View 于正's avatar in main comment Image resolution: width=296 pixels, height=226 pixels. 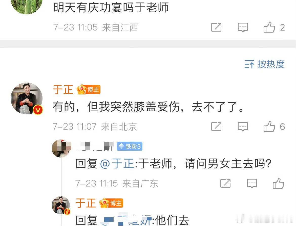coord(27,98)
